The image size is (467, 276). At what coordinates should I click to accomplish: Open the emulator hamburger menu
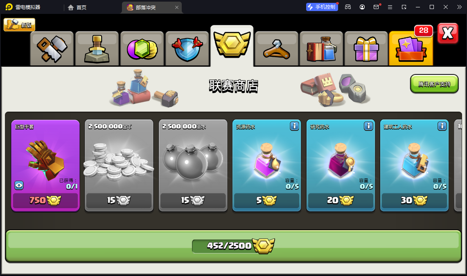pyautogui.click(x=390, y=7)
